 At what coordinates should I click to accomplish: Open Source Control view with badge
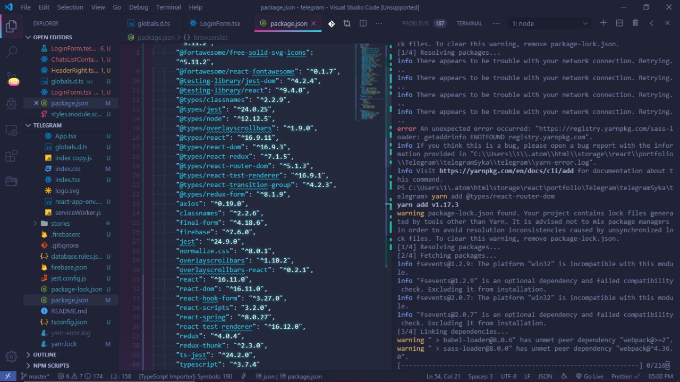pos(12,81)
